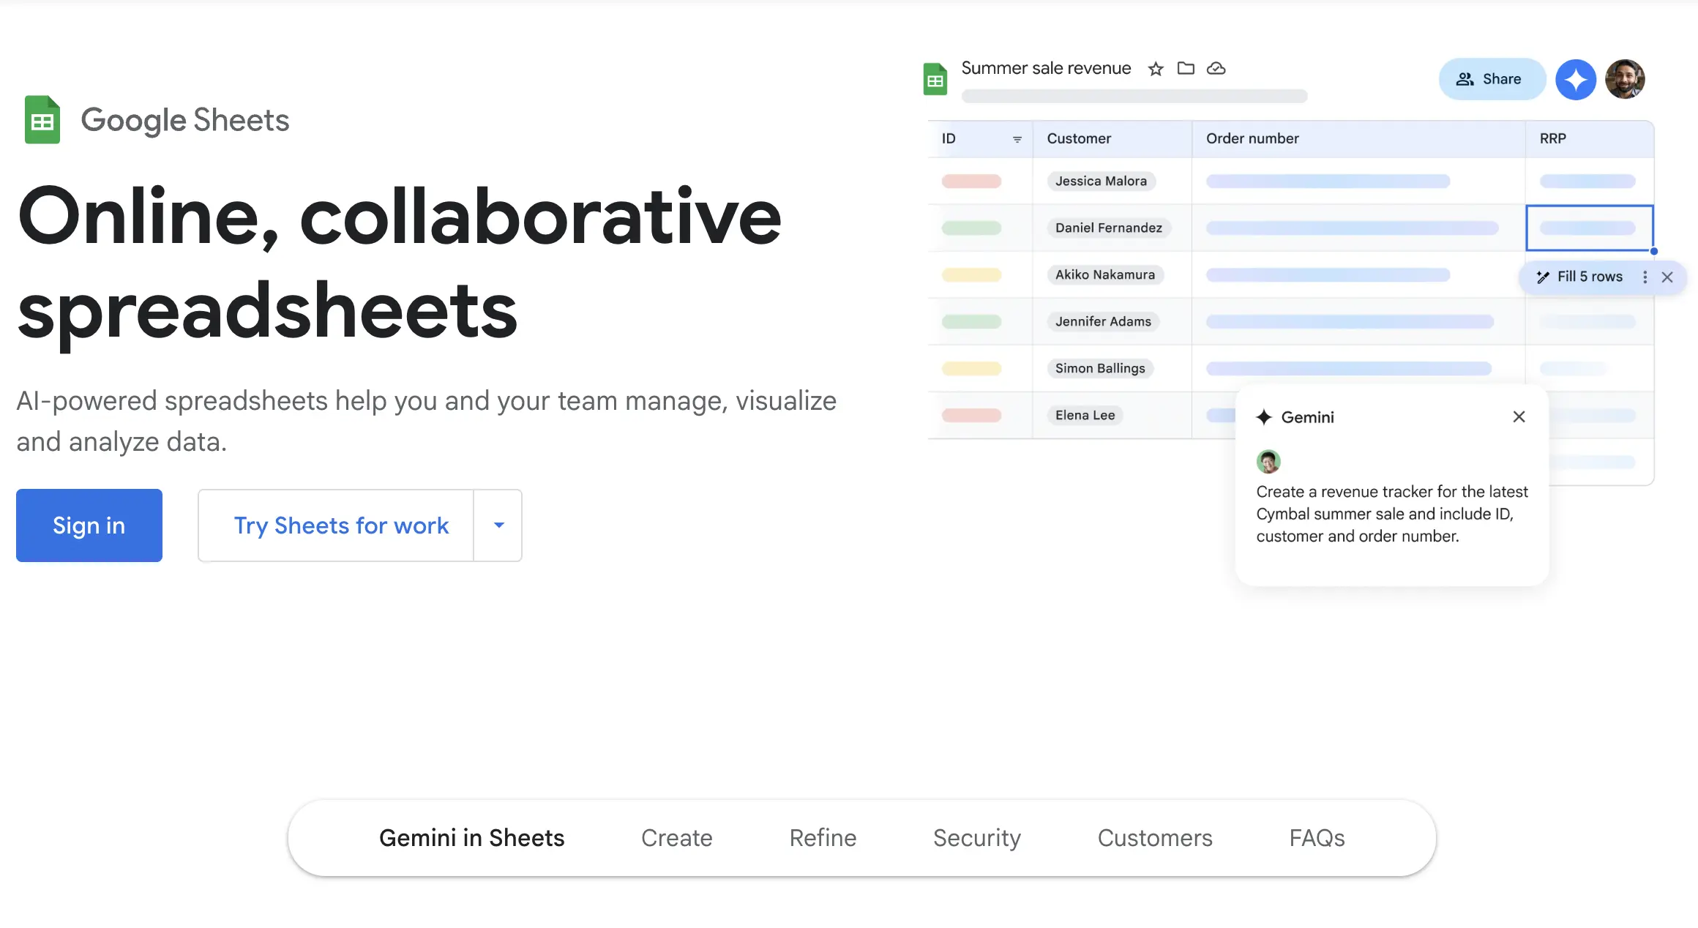Viewport: 1698px width, 928px height.
Task: Click the Google Sheets logo icon
Action: pos(42,120)
